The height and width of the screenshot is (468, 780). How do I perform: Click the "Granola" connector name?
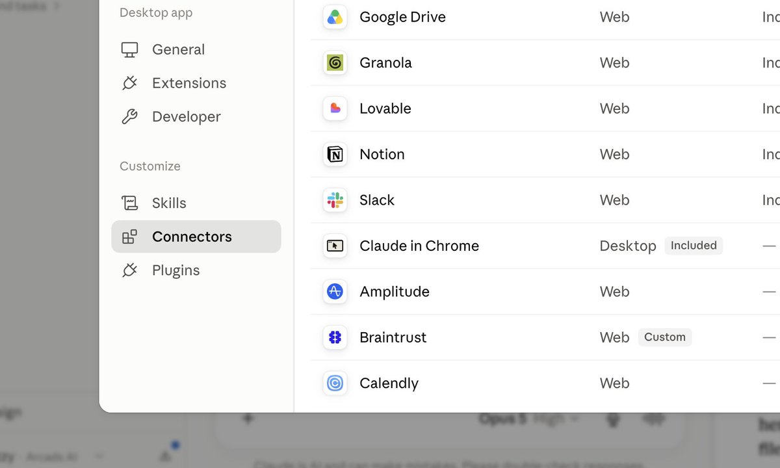pos(385,63)
